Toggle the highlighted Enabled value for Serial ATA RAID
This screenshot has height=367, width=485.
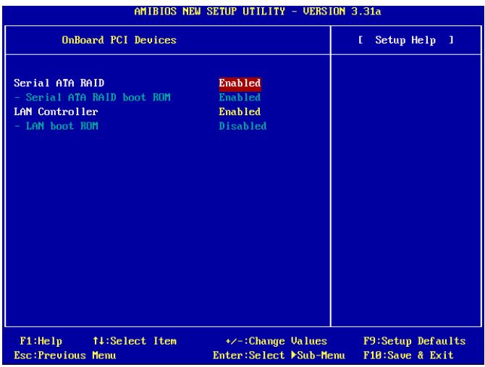(240, 83)
